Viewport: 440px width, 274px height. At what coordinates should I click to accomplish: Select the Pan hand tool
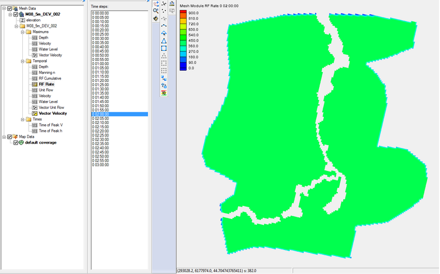point(155,4)
